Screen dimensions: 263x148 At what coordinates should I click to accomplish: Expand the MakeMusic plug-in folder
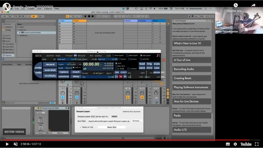18,36
